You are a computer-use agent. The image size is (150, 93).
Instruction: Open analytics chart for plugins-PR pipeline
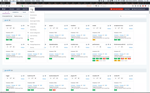click(x=86, y=76)
